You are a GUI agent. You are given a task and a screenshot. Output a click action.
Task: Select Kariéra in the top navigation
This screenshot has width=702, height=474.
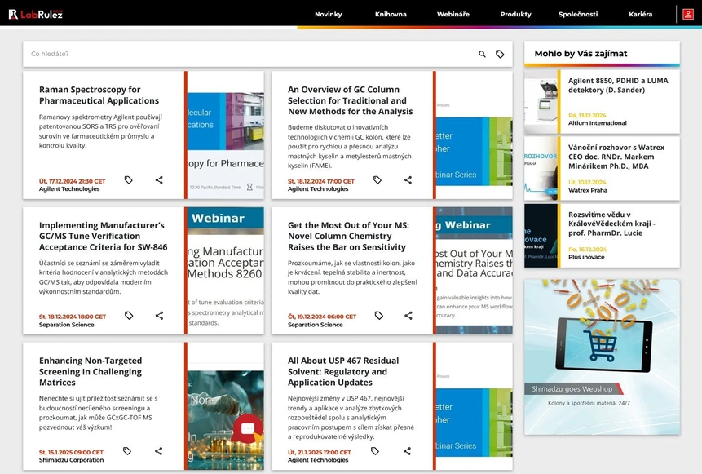point(641,15)
